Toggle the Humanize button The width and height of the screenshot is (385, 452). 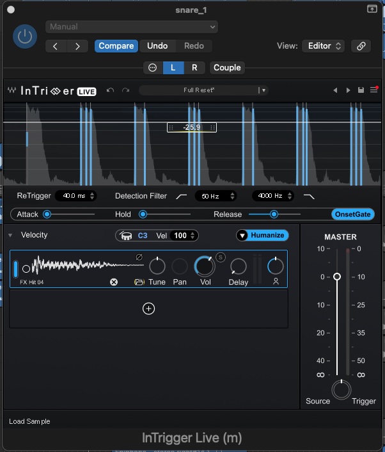[x=267, y=235]
